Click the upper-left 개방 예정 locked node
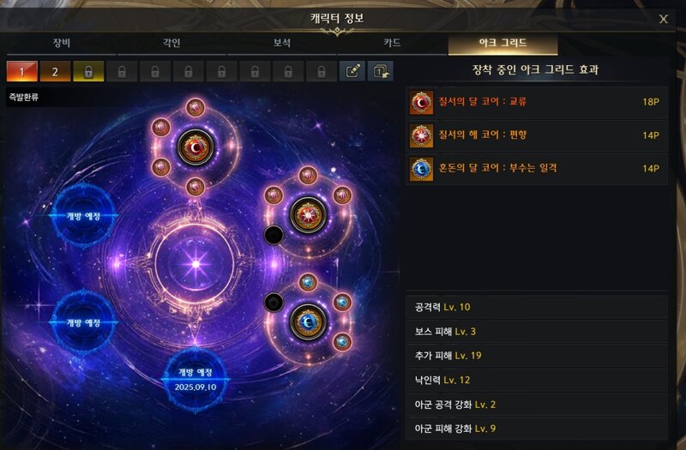Viewport: 686px width, 450px height. pyautogui.click(x=83, y=216)
